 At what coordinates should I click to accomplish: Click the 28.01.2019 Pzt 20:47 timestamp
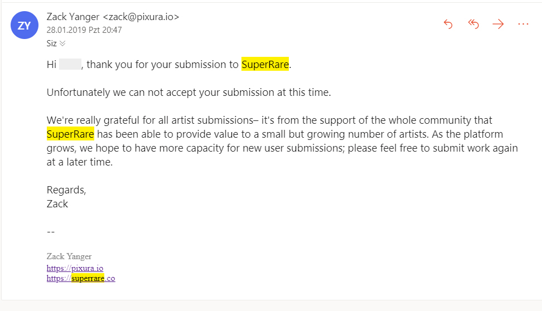click(84, 30)
